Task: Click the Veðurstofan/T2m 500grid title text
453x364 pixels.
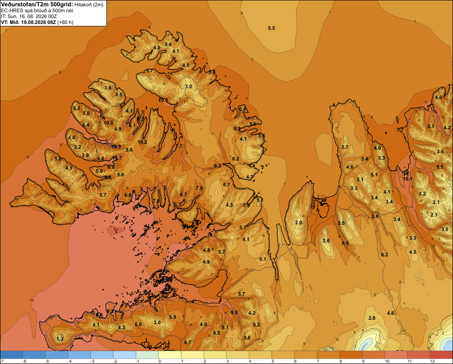Action: 37,4
